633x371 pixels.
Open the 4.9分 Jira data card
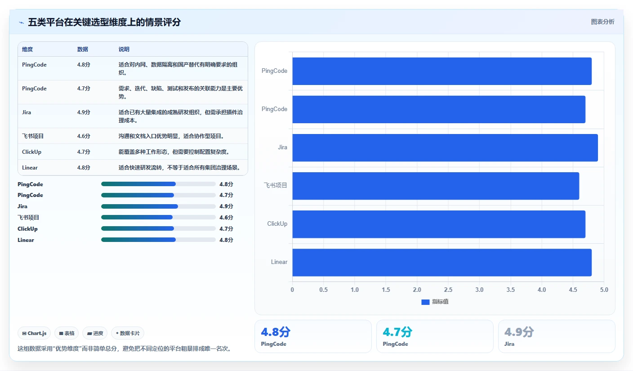pyautogui.click(x=557, y=336)
